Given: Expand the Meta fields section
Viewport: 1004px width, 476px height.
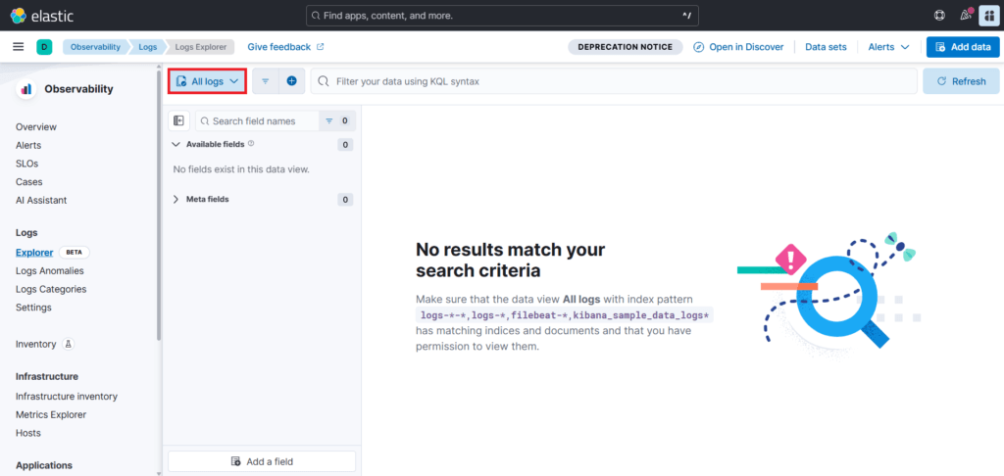Looking at the screenshot, I should 176,200.
